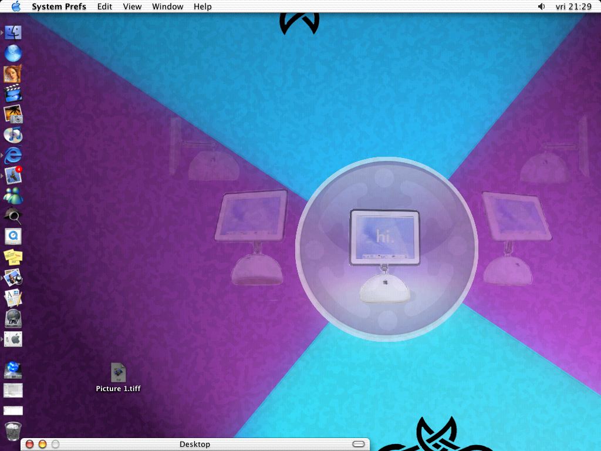Launch Preview from the Dock
Viewport: 601px width, 451px height.
pos(13,278)
